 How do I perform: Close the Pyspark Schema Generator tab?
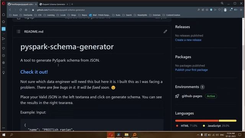67,4
